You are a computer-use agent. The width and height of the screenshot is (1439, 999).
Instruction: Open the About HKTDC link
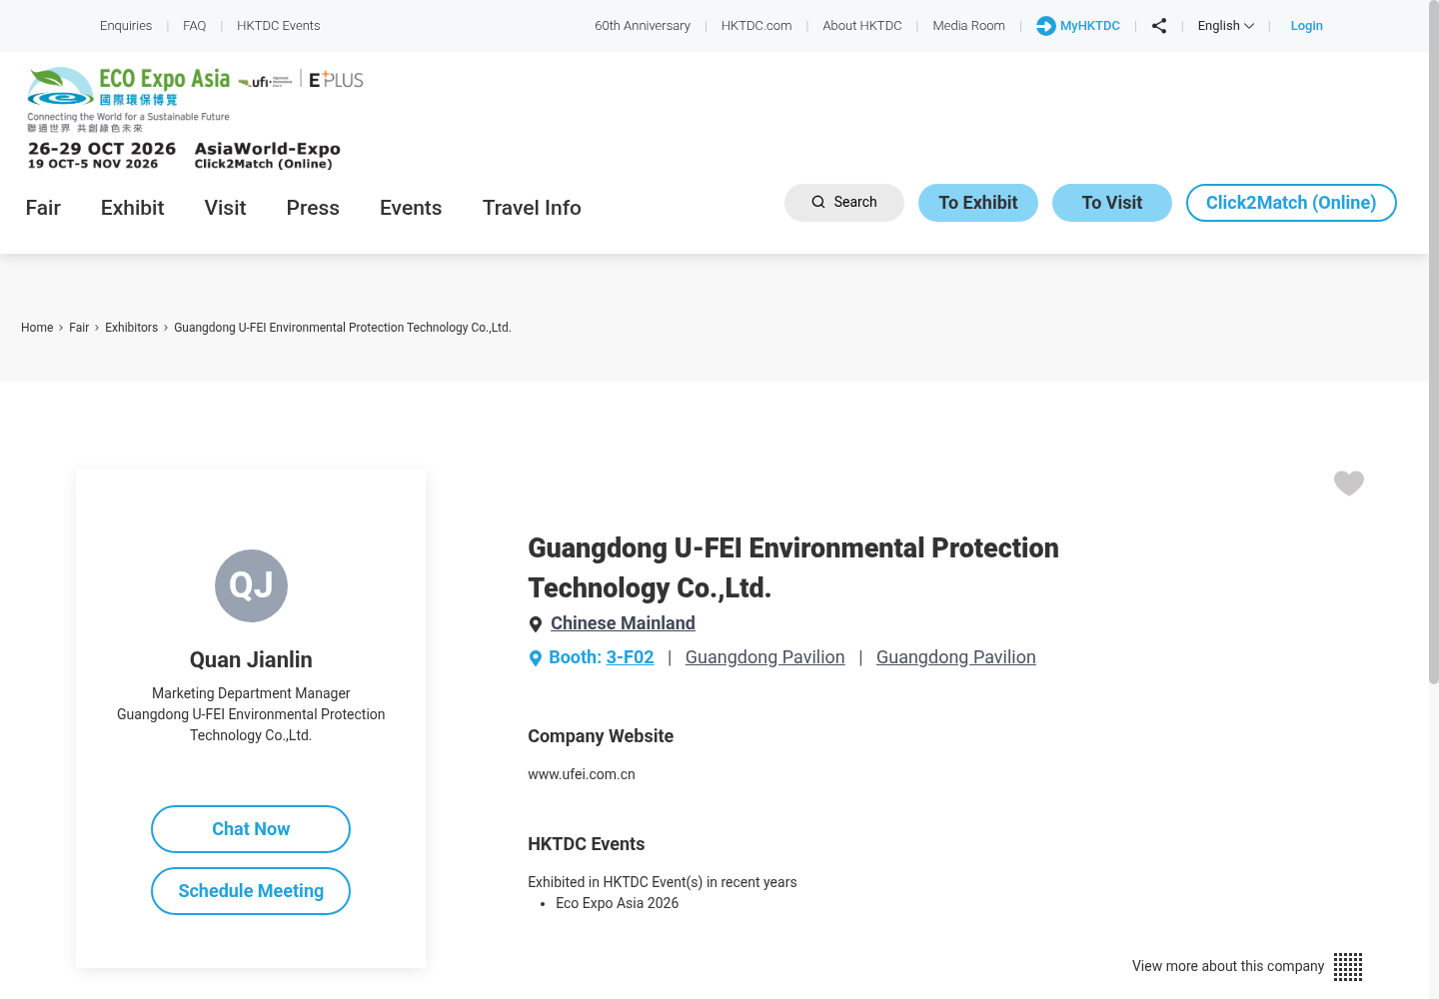[x=862, y=26]
